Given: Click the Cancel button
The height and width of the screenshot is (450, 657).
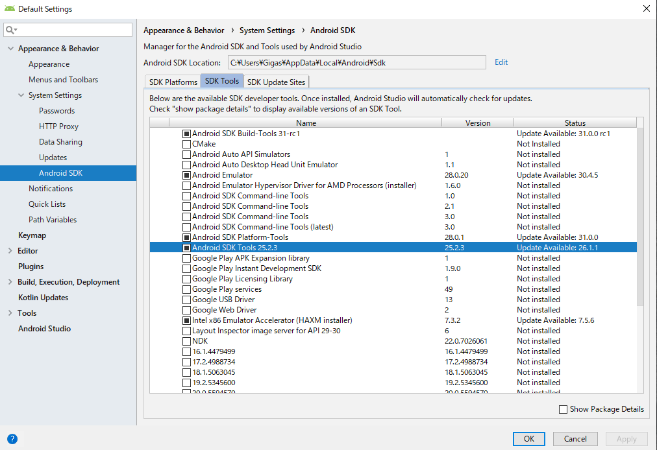Looking at the screenshot, I should [575, 439].
